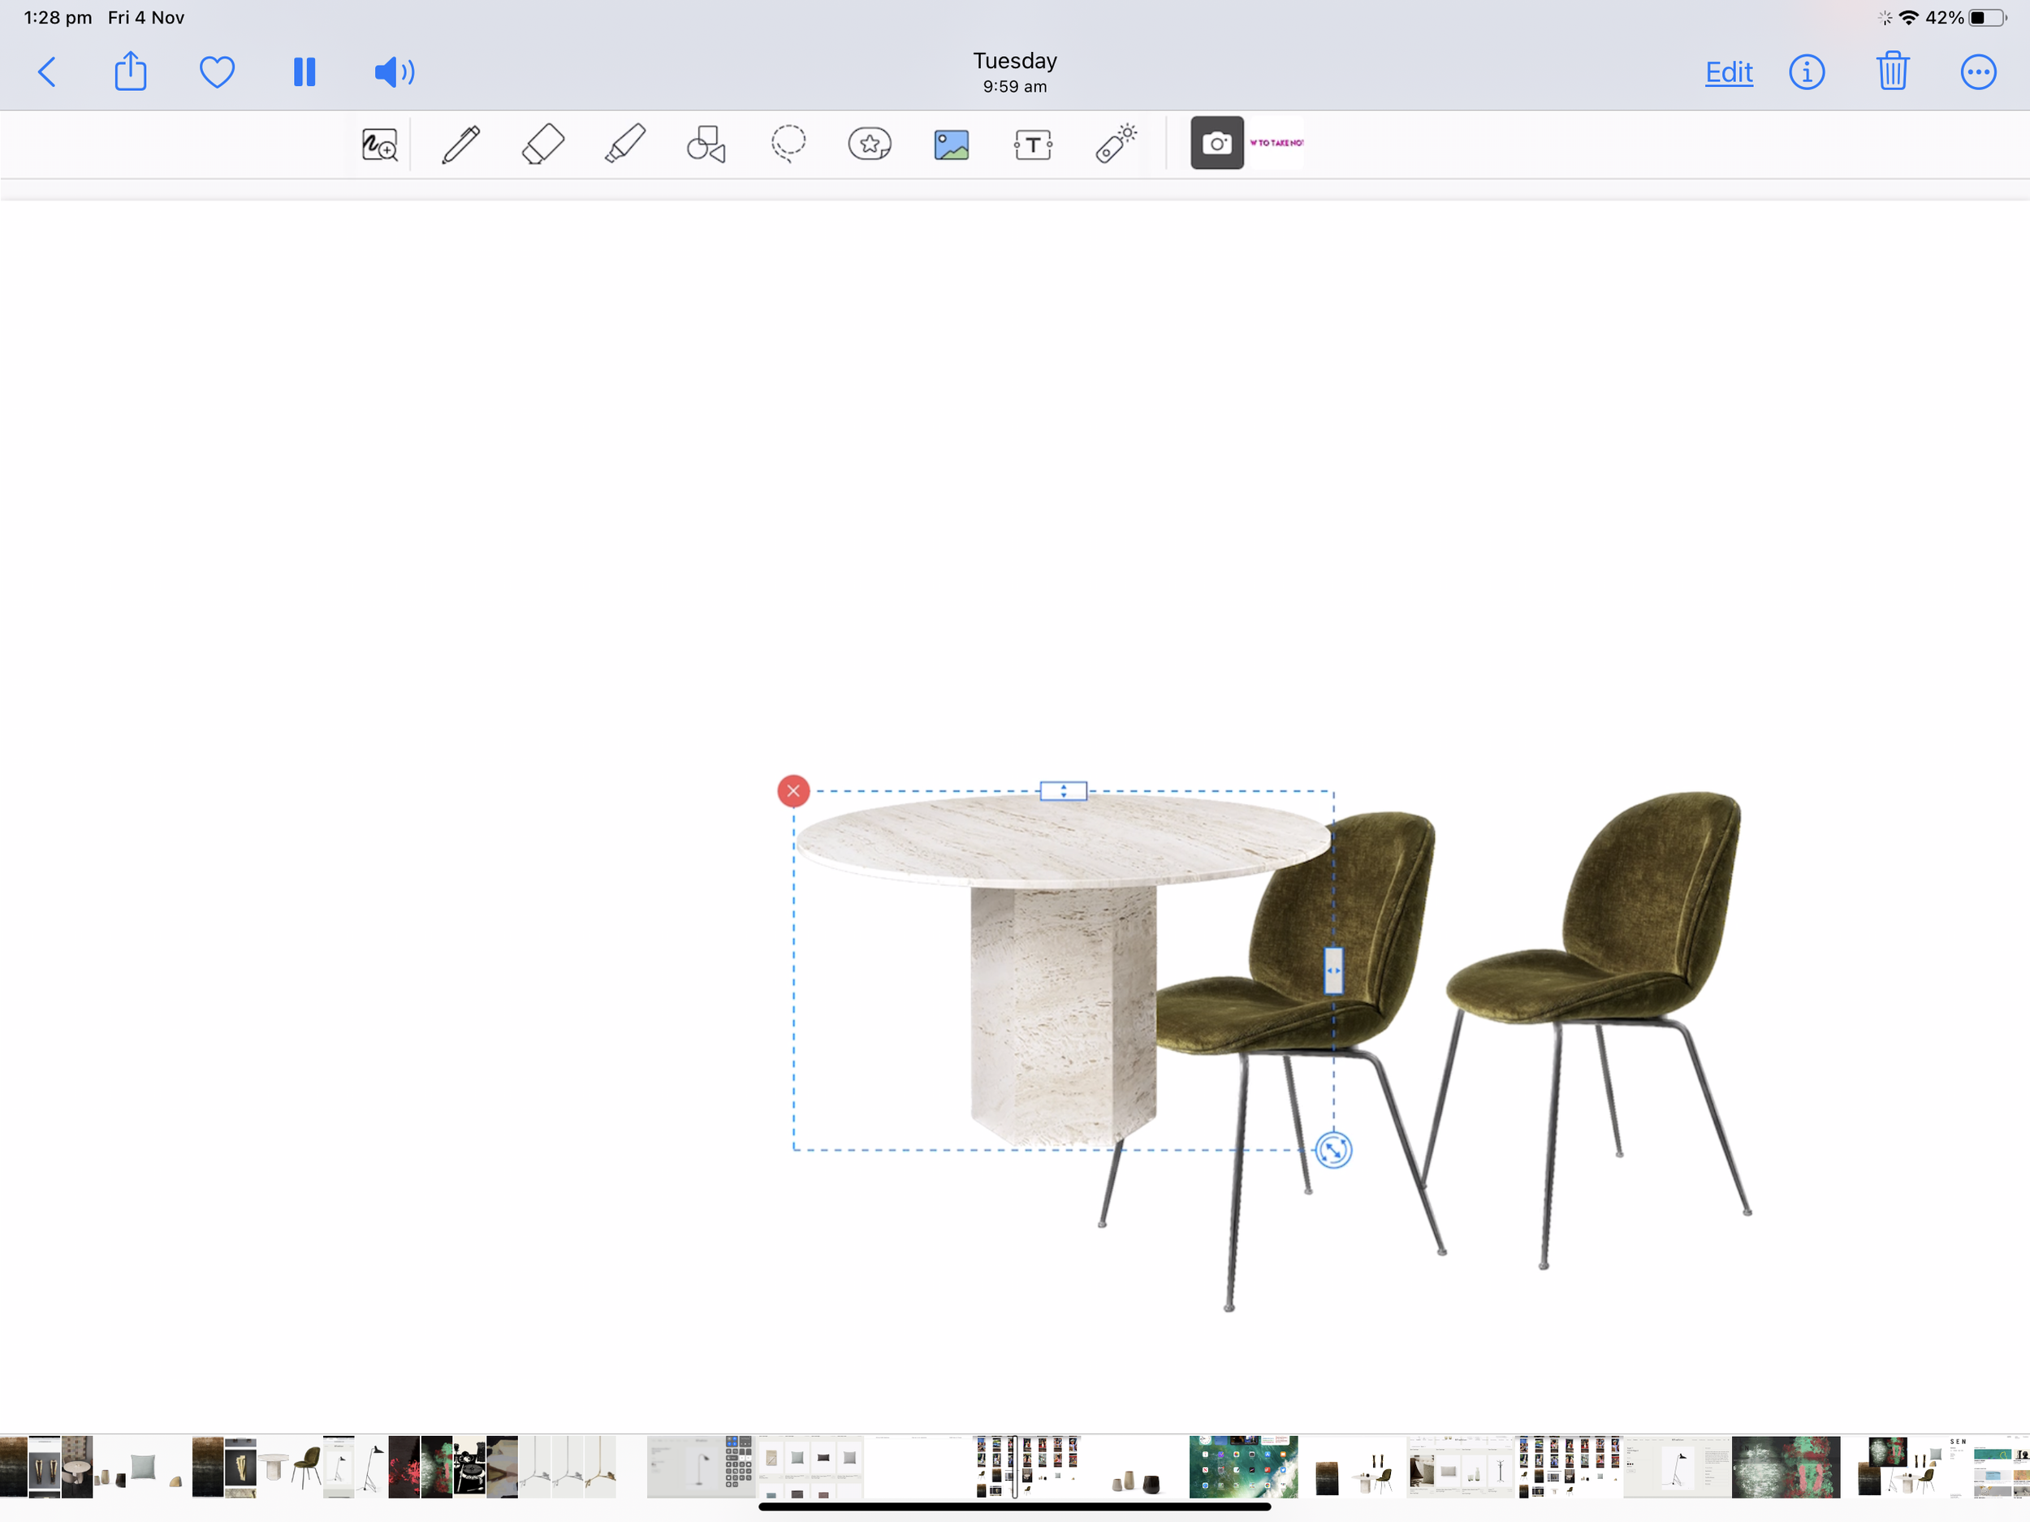Choose the Lasso selection tool
This screenshot has width=2030, height=1522.
[x=788, y=145]
